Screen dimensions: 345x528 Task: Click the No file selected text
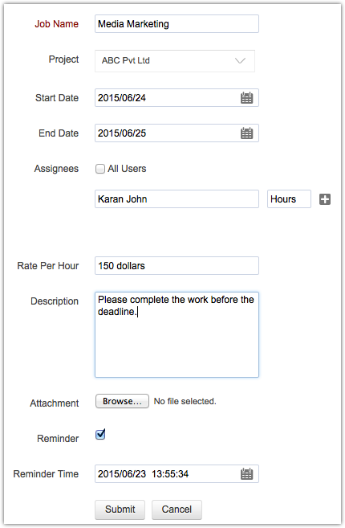[185, 401]
